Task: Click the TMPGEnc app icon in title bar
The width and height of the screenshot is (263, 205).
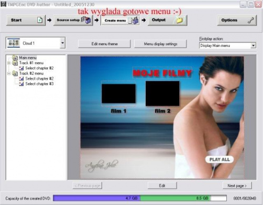Action: [3, 4]
